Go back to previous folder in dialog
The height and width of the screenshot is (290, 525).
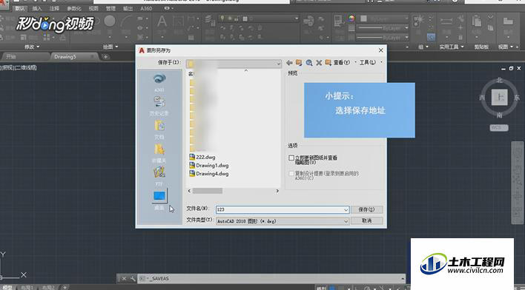pyautogui.click(x=289, y=62)
